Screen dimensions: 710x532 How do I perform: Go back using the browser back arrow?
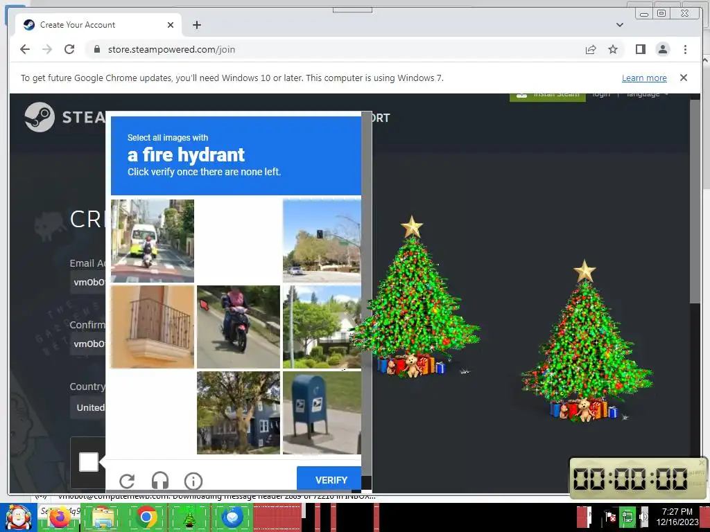(x=25, y=49)
